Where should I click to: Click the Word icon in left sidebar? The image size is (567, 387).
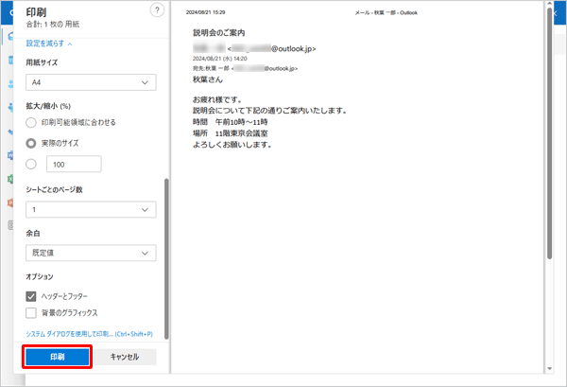click(10, 155)
